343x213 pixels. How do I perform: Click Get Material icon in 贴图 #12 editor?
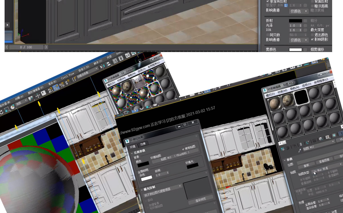[283, 149]
